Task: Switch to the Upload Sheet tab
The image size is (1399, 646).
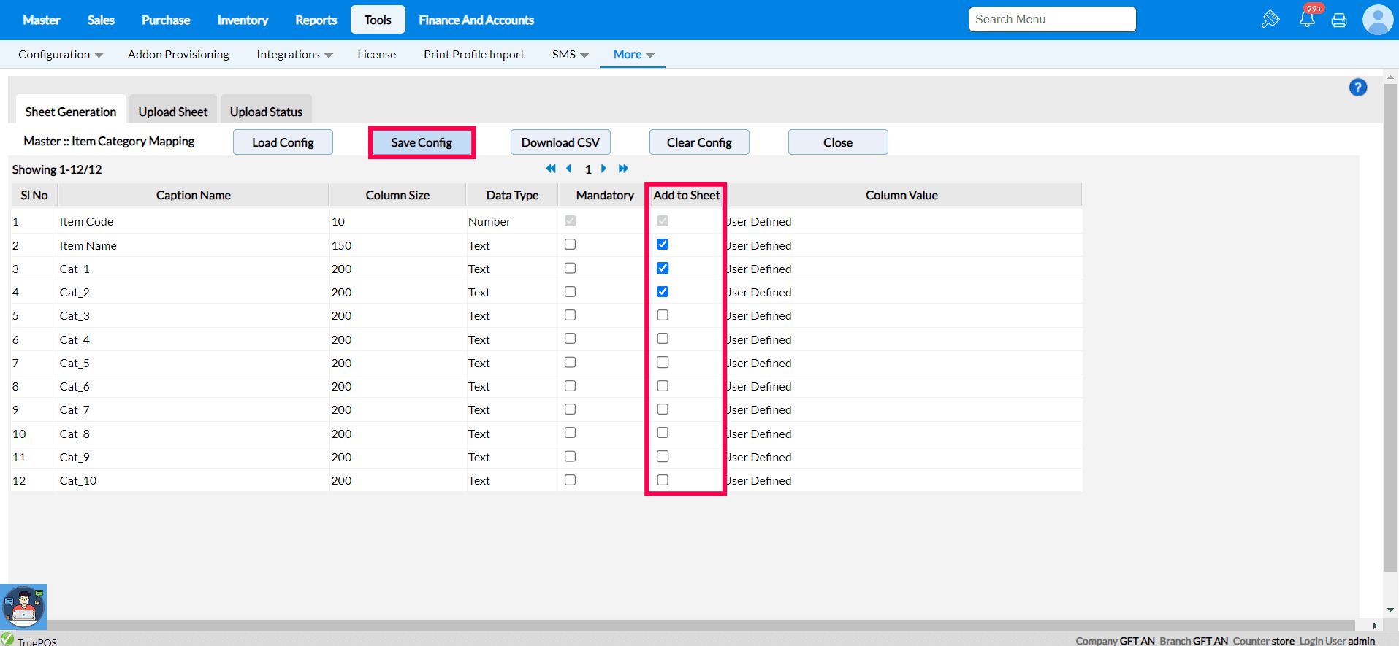Action: (x=173, y=112)
